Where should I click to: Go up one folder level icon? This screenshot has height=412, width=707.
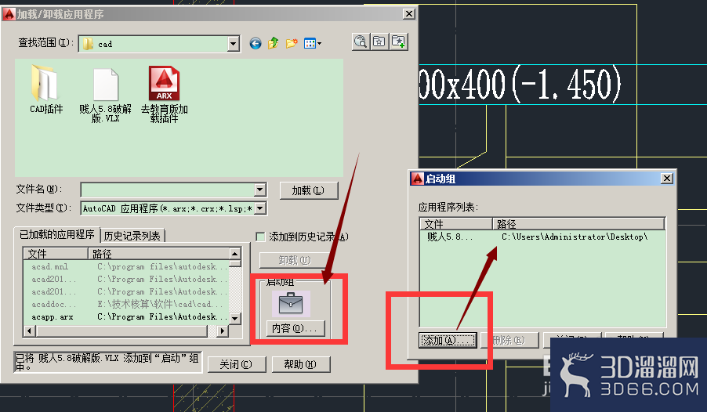[274, 43]
